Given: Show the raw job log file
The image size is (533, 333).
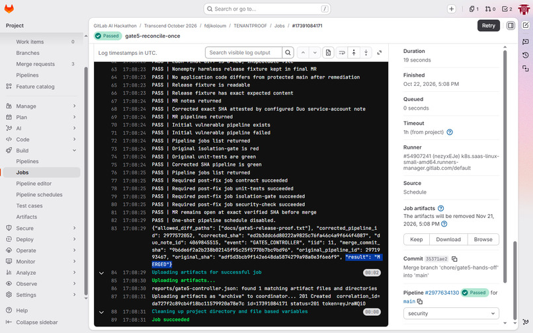Looking at the screenshot, I should click(328, 53).
